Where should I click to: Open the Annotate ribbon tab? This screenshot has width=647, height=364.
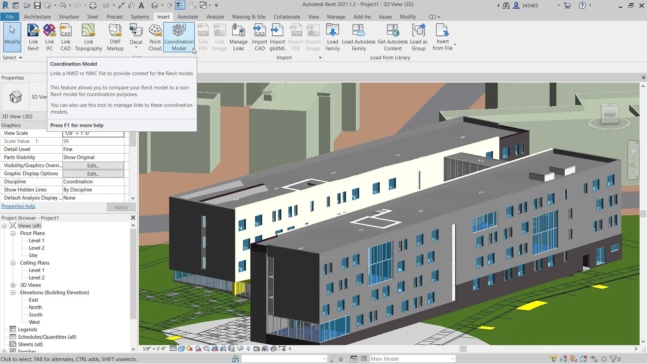pyautogui.click(x=188, y=17)
